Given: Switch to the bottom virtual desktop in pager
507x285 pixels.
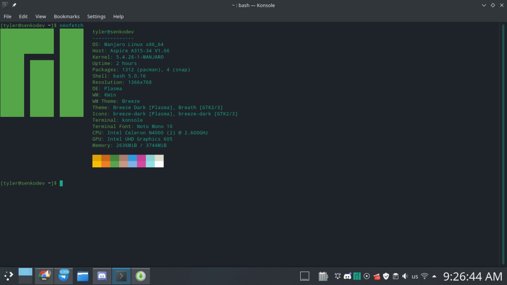Looking at the screenshot, I should 25,280.
